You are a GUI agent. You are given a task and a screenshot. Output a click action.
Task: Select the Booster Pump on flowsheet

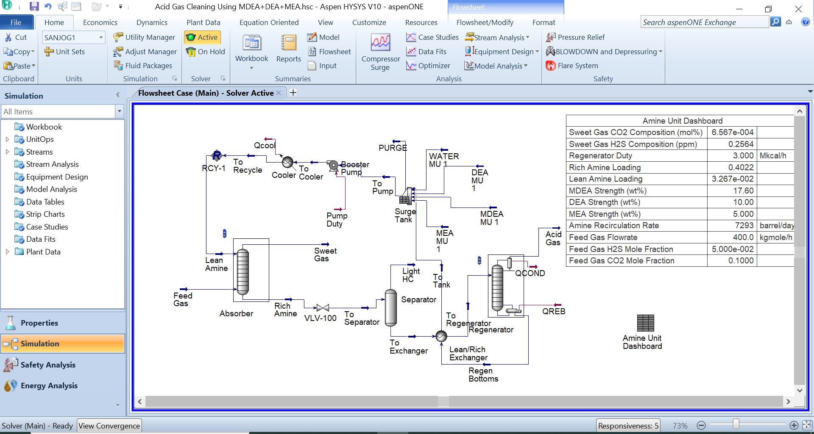[333, 165]
